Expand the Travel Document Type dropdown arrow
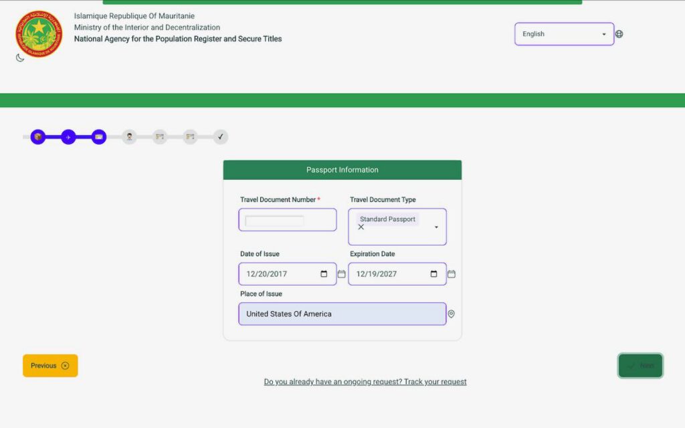 click(436, 227)
